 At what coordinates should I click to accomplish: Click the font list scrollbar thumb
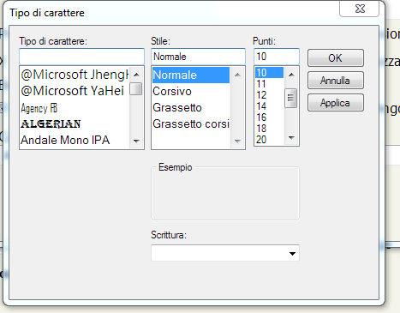tap(136, 88)
